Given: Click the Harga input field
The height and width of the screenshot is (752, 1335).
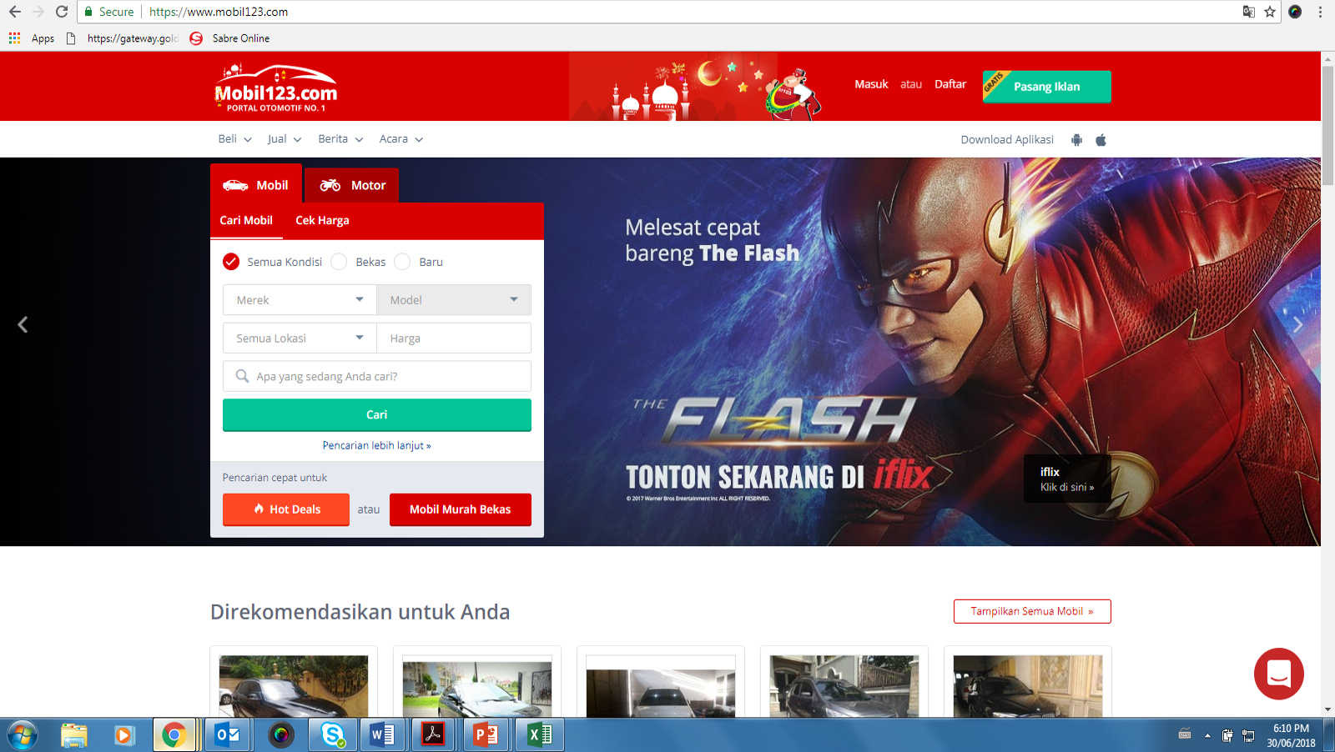Looking at the screenshot, I should [x=454, y=338].
